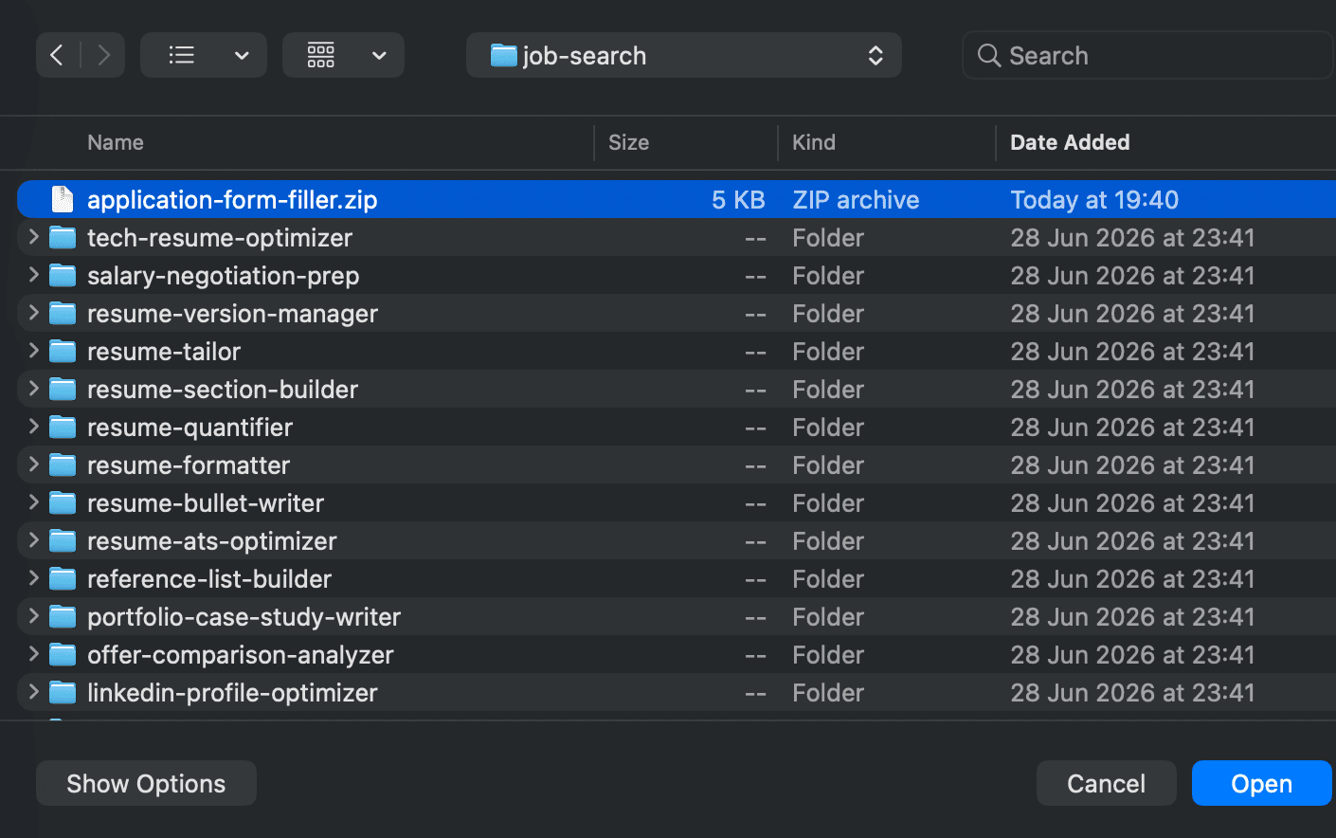Click the Open button
Viewport: 1336px width, 838px height.
(x=1261, y=783)
